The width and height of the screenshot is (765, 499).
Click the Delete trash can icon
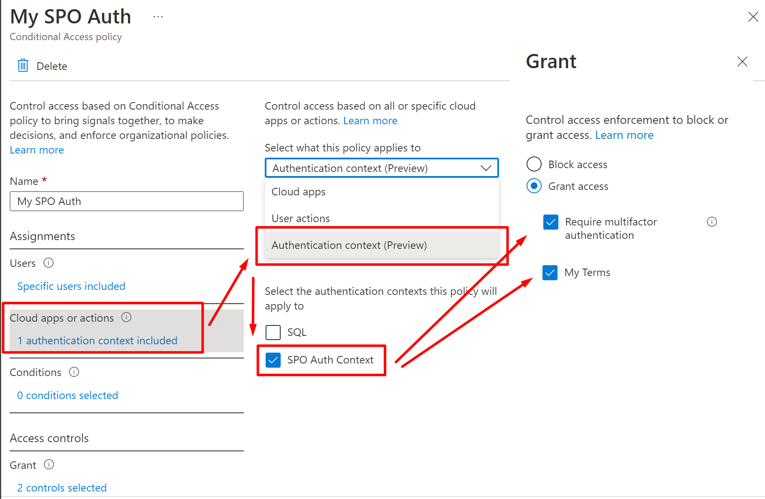click(23, 66)
